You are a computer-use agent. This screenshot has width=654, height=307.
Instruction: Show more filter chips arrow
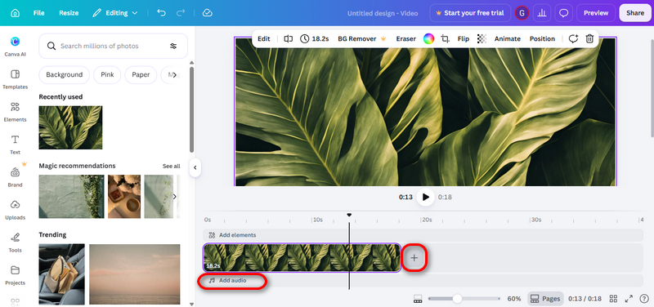point(175,75)
